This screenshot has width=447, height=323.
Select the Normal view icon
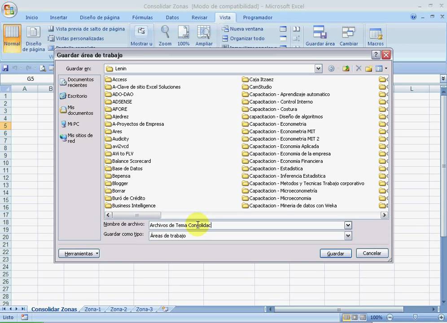click(12, 38)
